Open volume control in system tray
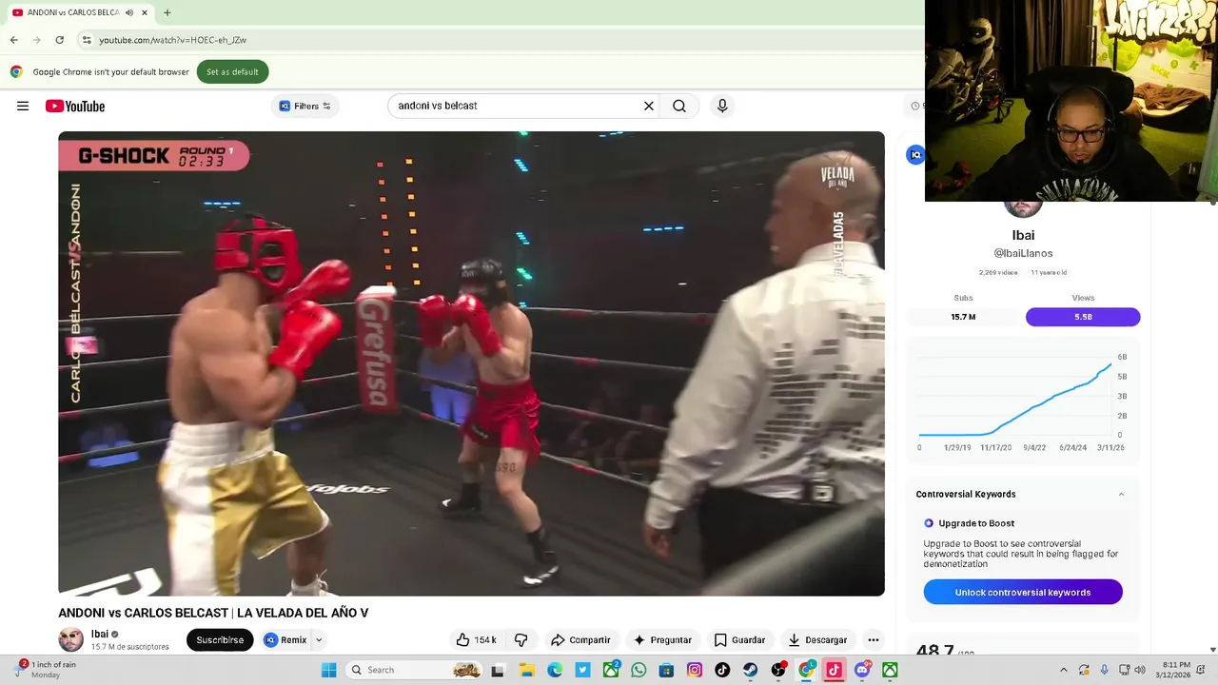This screenshot has width=1218, height=685. click(1141, 670)
